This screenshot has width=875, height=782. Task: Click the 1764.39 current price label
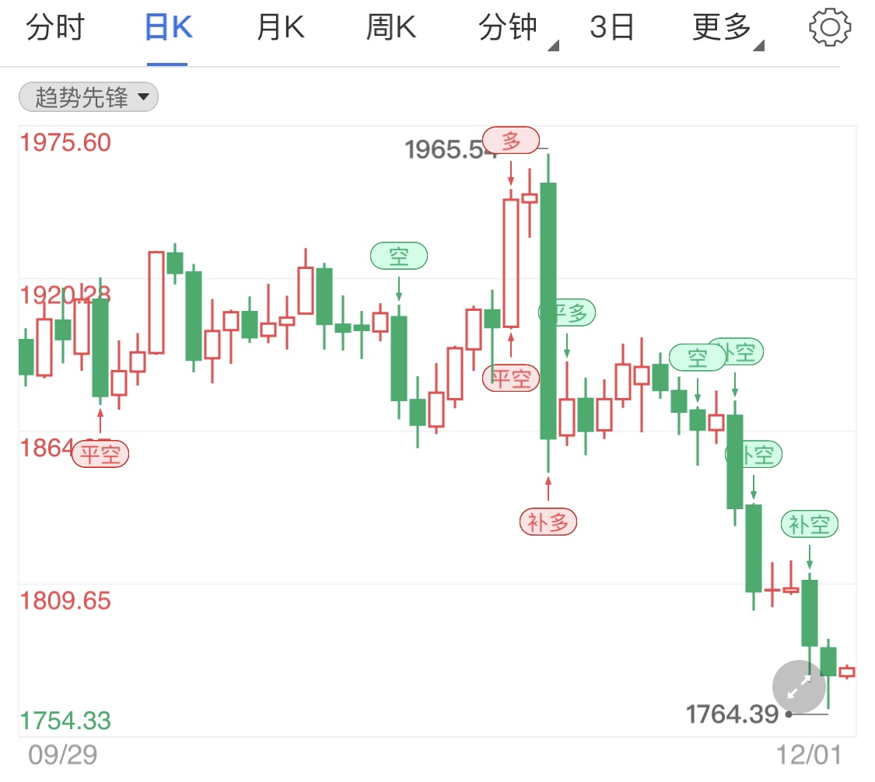(x=731, y=713)
